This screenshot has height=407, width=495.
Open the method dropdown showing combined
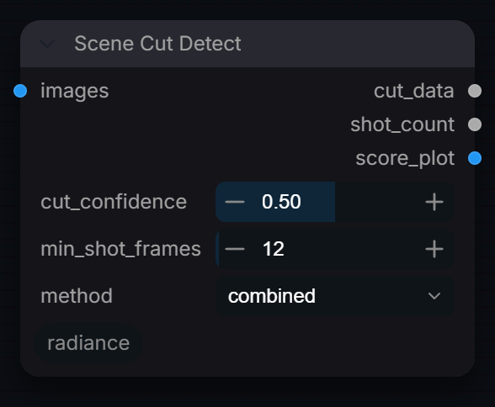click(x=335, y=296)
